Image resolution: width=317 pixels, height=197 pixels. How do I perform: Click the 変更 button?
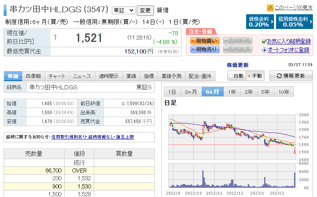tap(145, 11)
